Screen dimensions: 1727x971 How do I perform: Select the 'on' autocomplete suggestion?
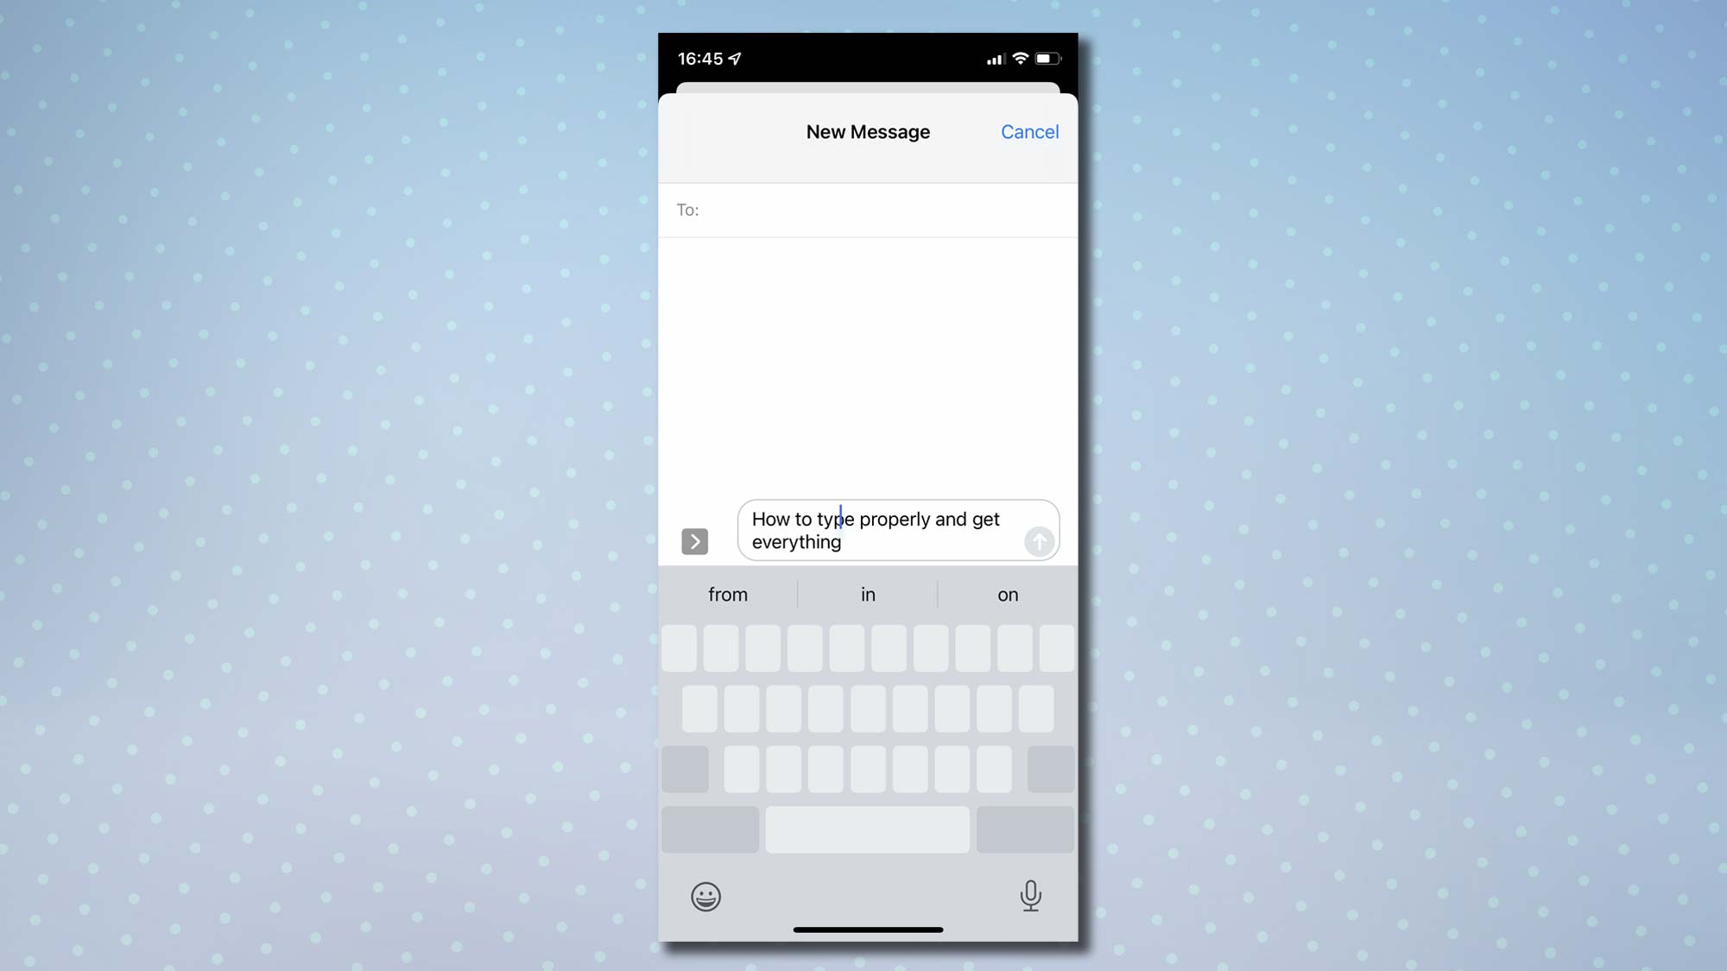click(x=1009, y=594)
